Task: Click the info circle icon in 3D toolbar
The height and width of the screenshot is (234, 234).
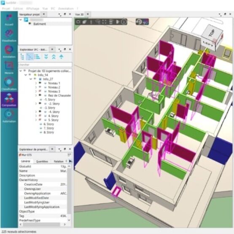Action: (124, 22)
